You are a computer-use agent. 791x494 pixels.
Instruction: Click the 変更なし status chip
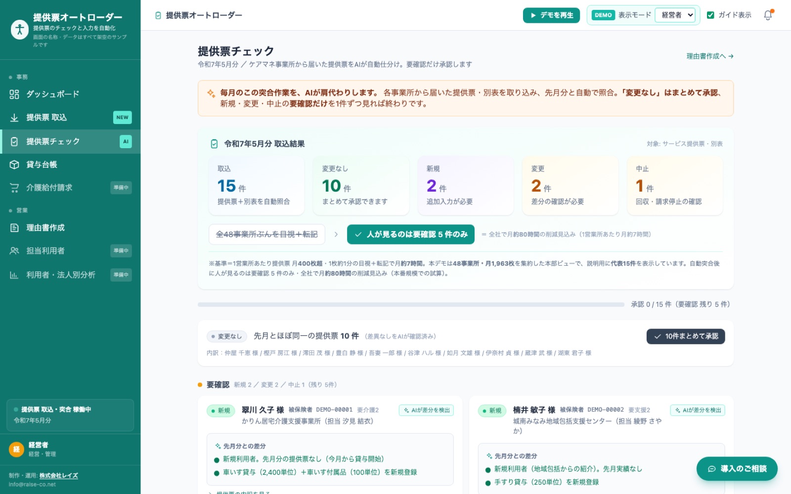[226, 336]
